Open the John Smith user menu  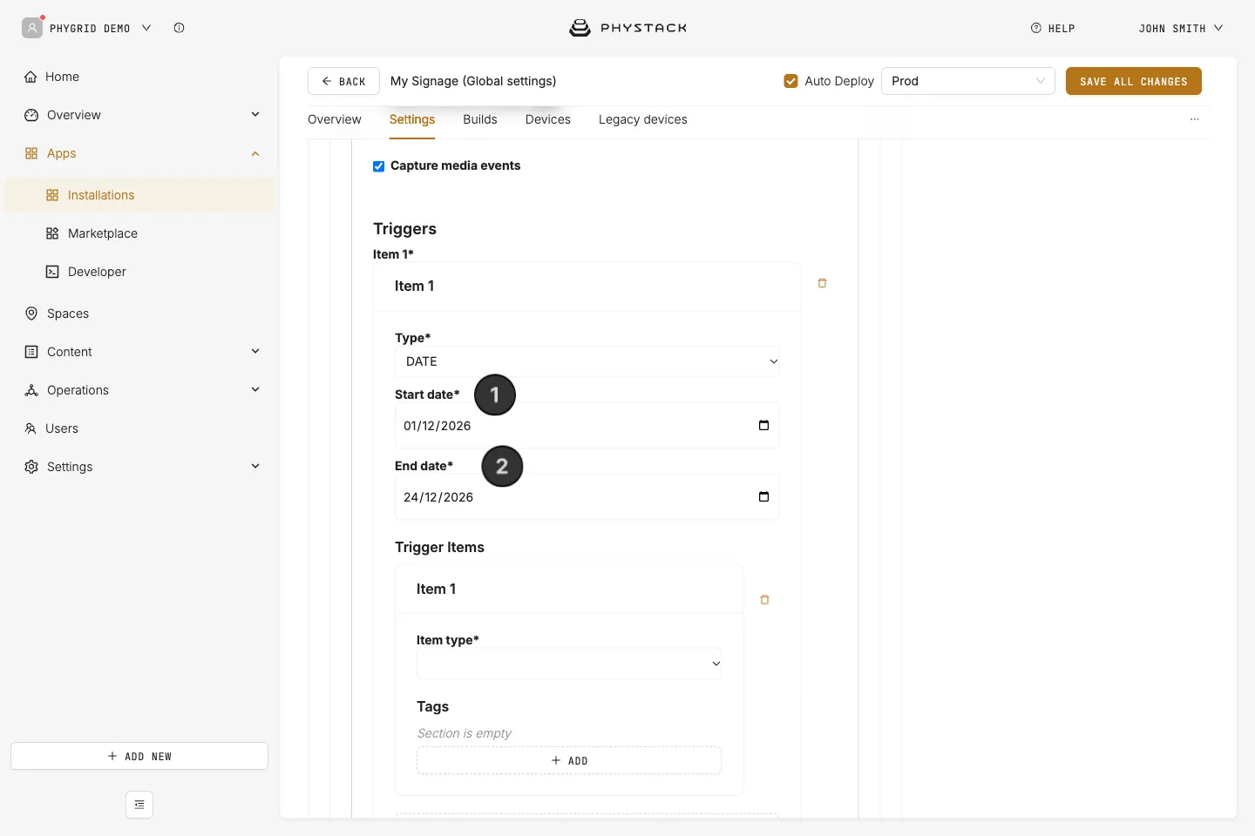(x=1181, y=28)
